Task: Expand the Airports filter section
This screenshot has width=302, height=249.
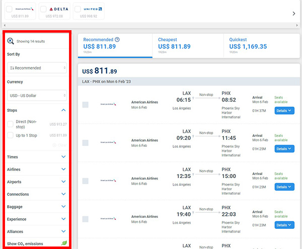Action: click(x=63, y=182)
